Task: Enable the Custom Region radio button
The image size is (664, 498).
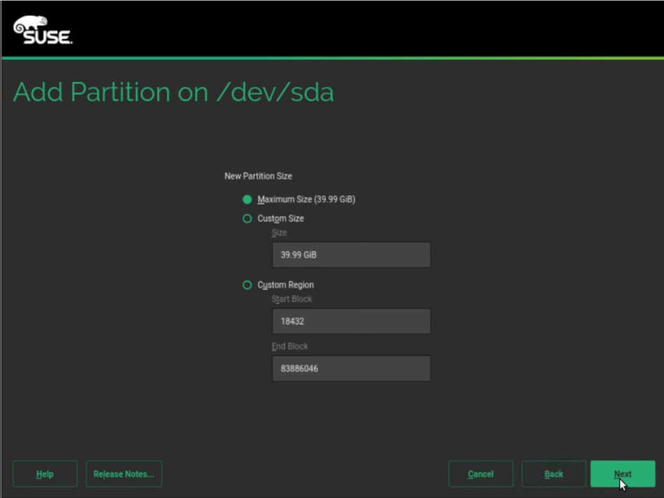Action: pos(247,285)
